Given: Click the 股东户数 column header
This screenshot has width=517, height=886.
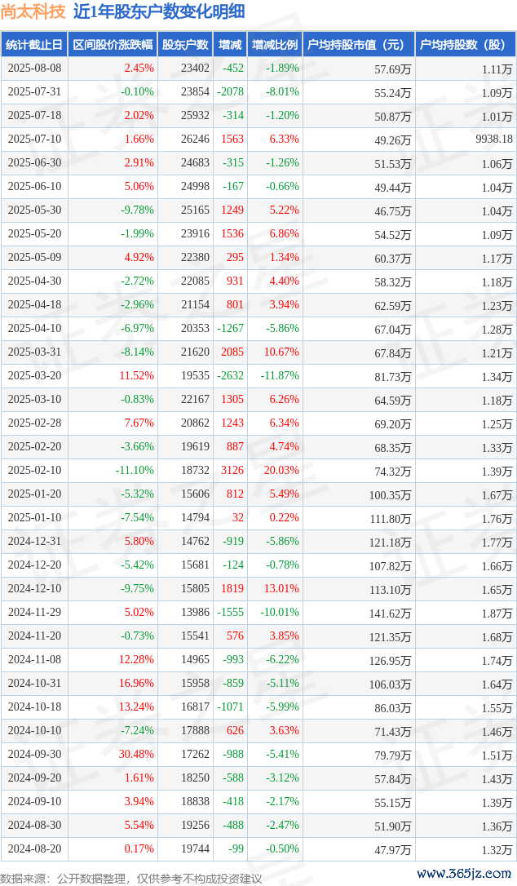Looking at the screenshot, I should [x=185, y=45].
